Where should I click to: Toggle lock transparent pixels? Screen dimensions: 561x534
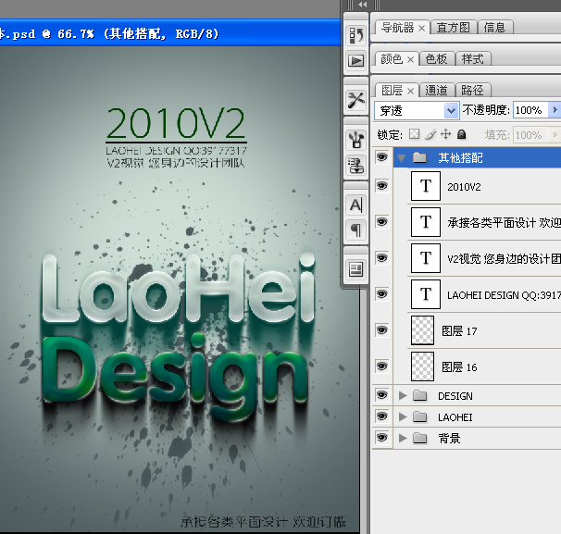click(415, 134)
